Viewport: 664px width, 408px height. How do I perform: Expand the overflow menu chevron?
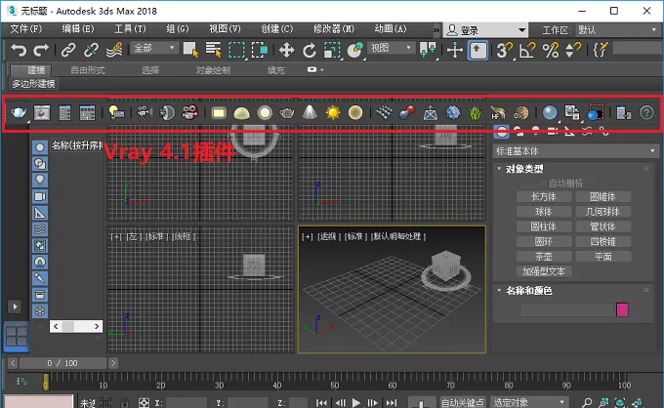tap(436, 30)
